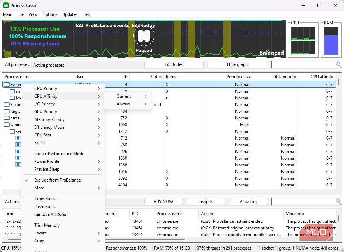This screenshot has width=344, height=252.
Task: Click PID 3892 in process list
Action: tap(123, 178)
